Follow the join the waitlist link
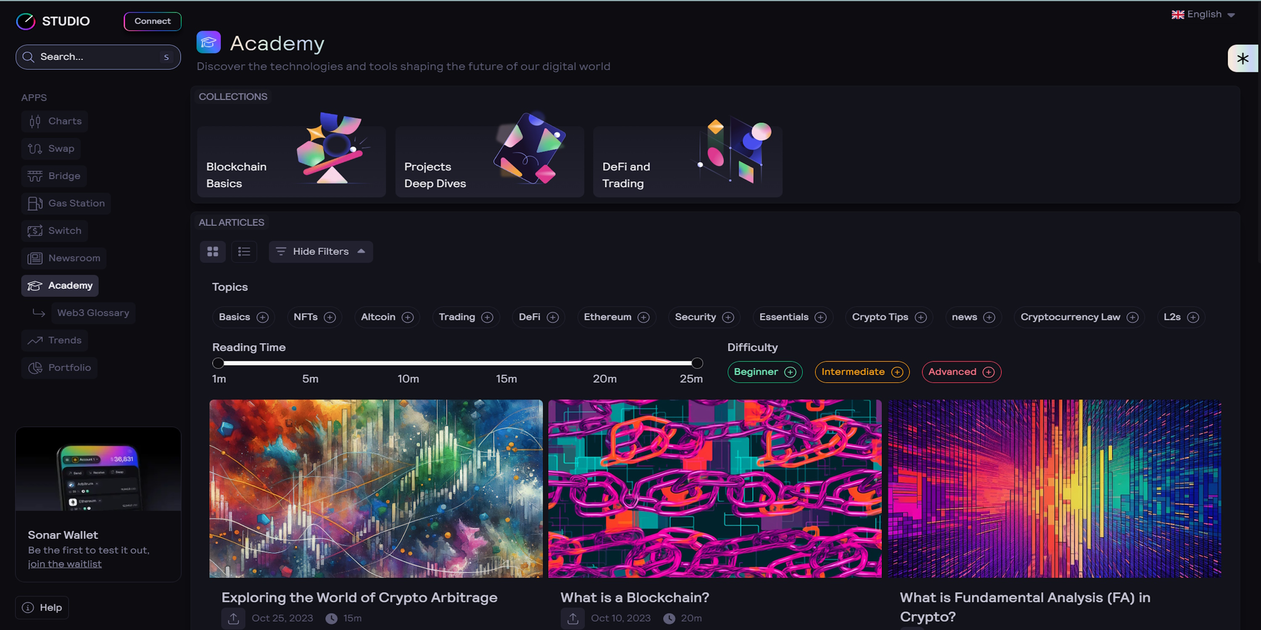This screenshot has width=1261, height=630. coord(65,564)
